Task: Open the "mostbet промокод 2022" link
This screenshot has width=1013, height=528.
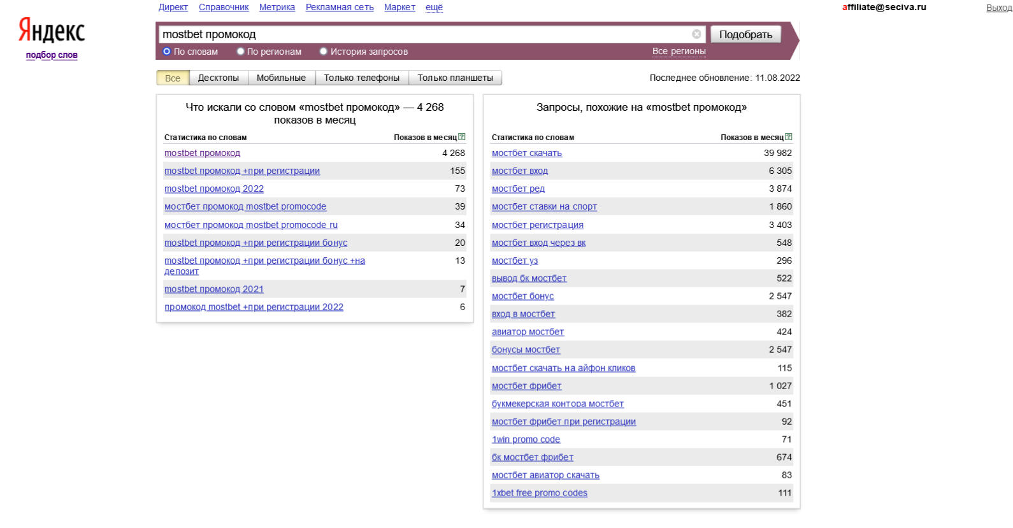Action: point(214,189)
